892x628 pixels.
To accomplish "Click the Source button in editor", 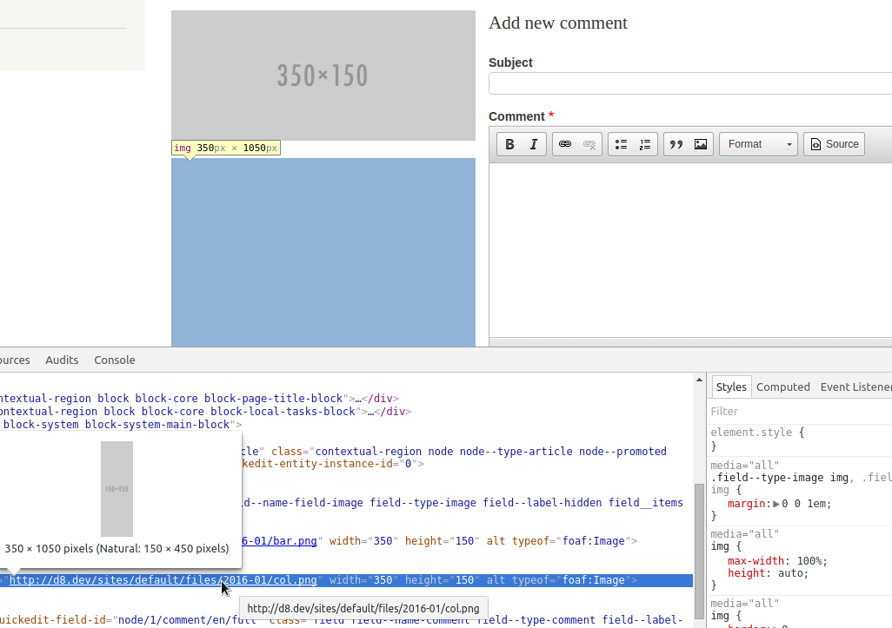I will coord(834,144).
